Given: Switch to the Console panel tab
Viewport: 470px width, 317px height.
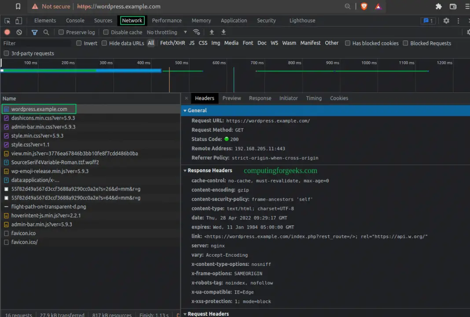Looking at the screenshot, I should point(75,21).
